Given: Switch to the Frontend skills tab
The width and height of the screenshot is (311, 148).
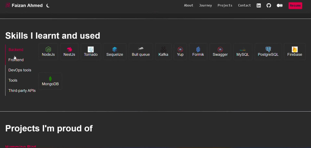Looking at the screenshot, I should click(16, 60).
